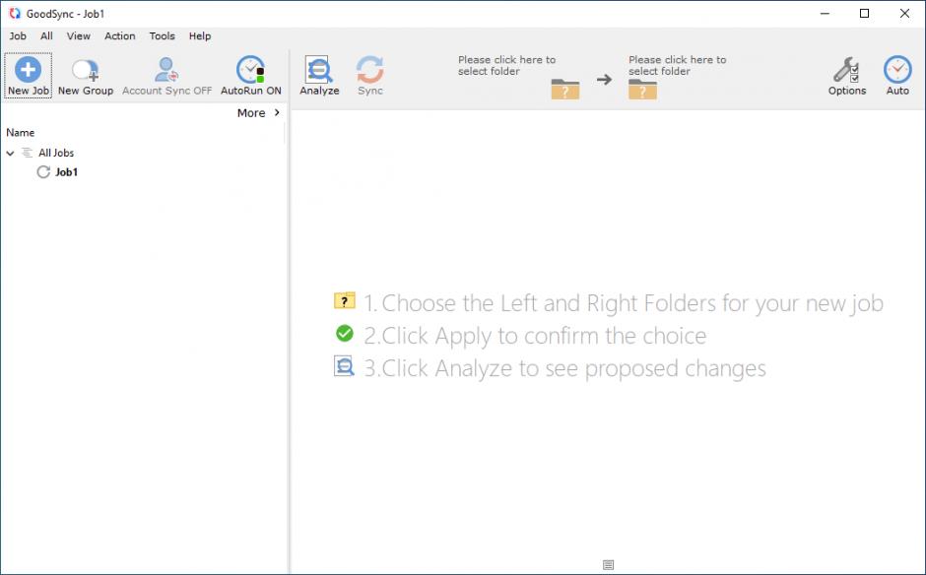926x575 pixels.
Task: Toggle AutoRun ON clock icon
Action: tap(251, 70)
